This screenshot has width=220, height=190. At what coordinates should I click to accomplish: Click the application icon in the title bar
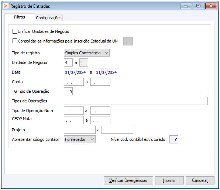[x=6, y=6]
